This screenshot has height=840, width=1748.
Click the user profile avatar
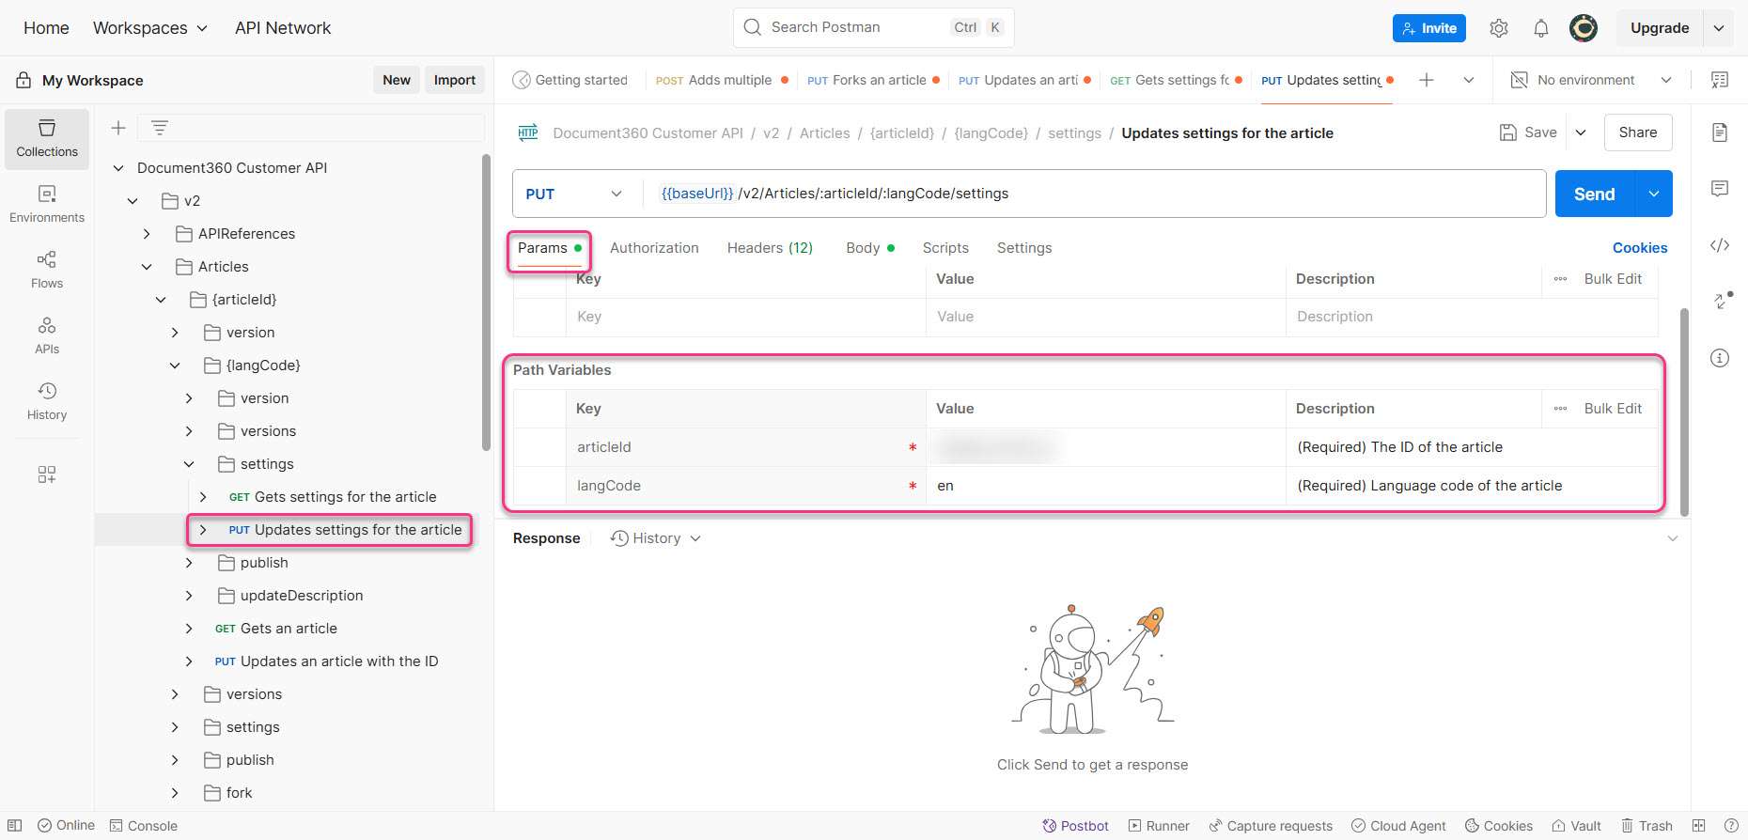click(x=1584, y=28)
